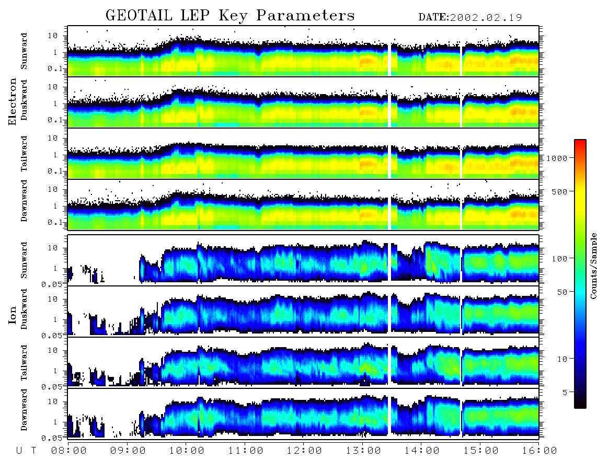Click the Electron Duskward spectrogram panel
Screen dimensions: 597x460
coord(303,102)
